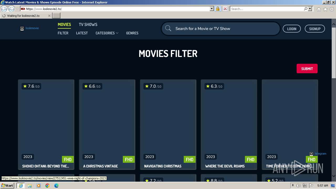This screenshot has height=189, width=336.
Task: Click the vertical scrollbar down arrow
Action: click(334, 176)
